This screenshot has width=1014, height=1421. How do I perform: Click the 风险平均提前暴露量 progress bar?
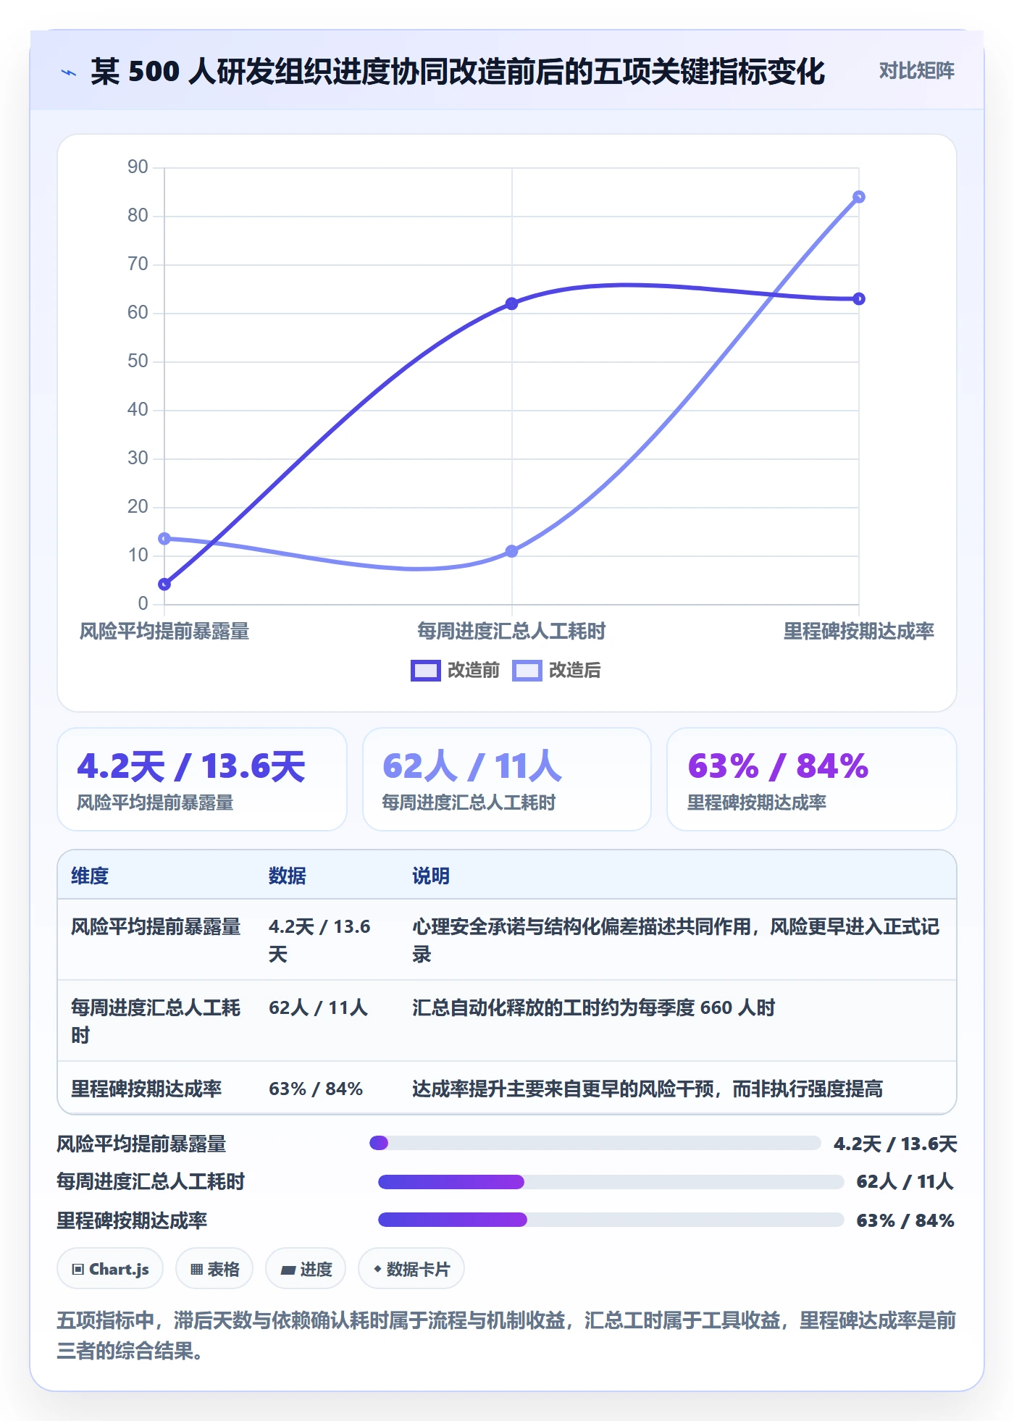click(x=595, y=1143)
